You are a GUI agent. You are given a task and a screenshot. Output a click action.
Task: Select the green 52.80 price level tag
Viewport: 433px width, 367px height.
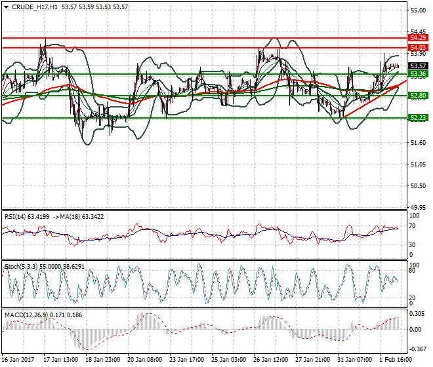pos(418,96)
